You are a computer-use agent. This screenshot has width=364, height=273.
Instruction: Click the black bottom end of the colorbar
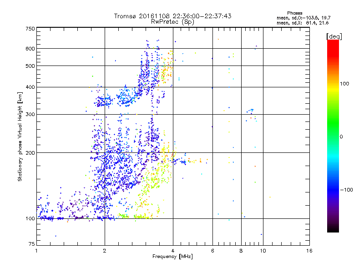click(x=333, y=229)
